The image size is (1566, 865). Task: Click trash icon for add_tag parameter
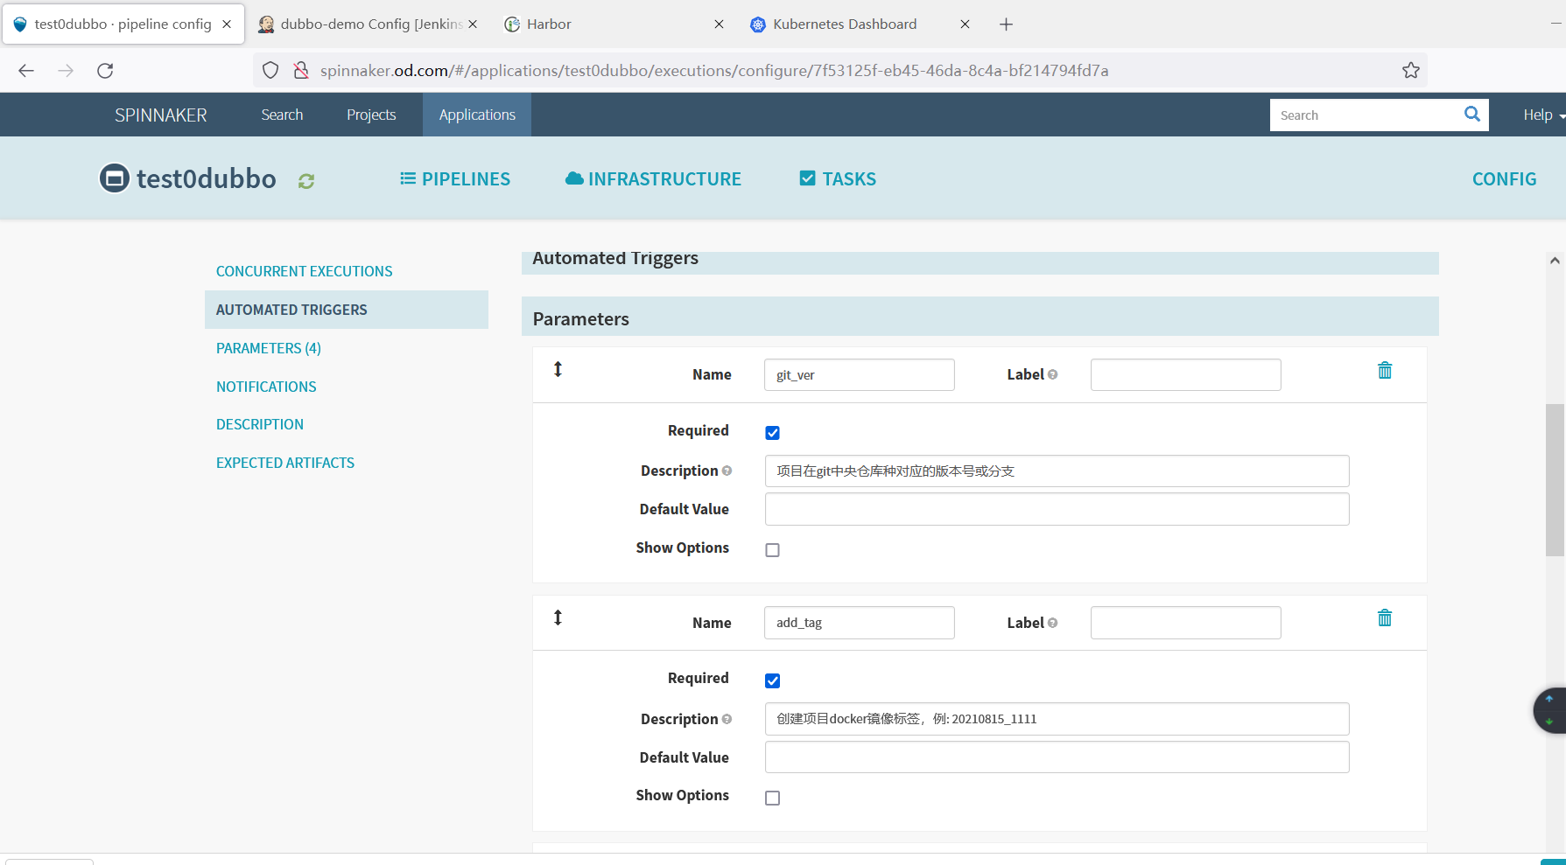point(1384,618)
